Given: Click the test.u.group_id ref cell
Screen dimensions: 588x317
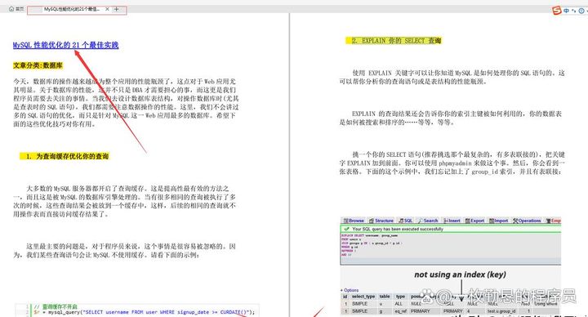Looking at the screenshot, I should [501, 311].
